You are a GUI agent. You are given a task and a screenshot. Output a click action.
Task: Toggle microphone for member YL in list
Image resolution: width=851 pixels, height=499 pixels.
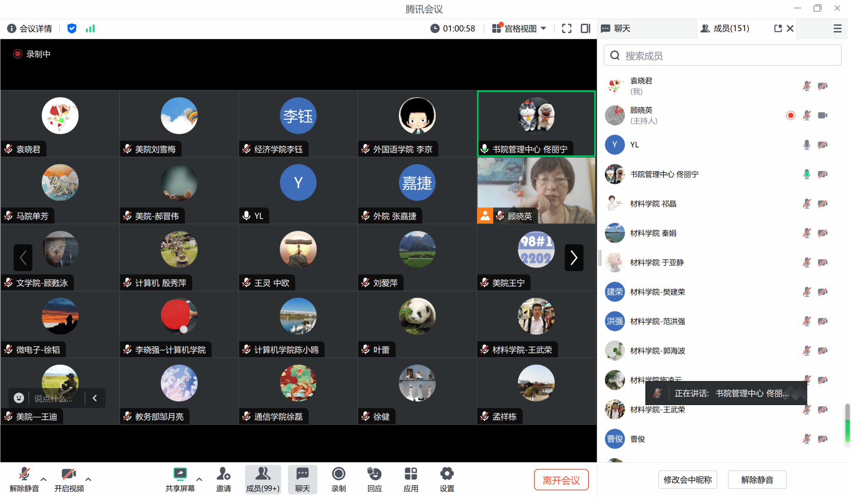pos(806,145)
